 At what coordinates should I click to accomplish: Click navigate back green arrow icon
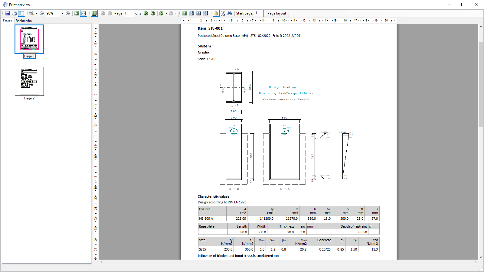pos(161,13)
